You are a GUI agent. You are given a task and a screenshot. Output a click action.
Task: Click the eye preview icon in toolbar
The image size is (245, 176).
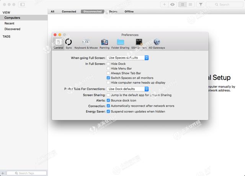[x=173, y=5]
